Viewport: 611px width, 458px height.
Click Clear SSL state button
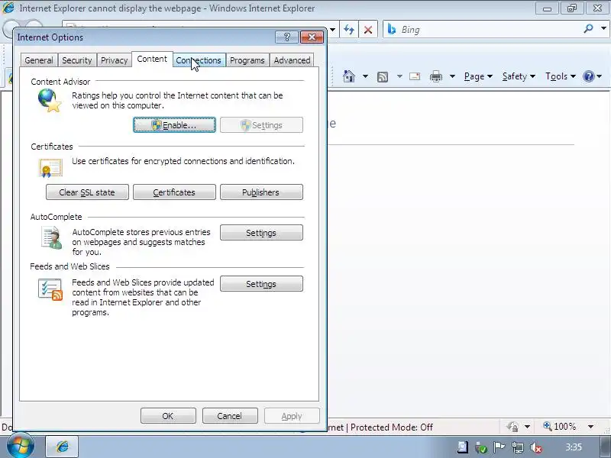87,192
